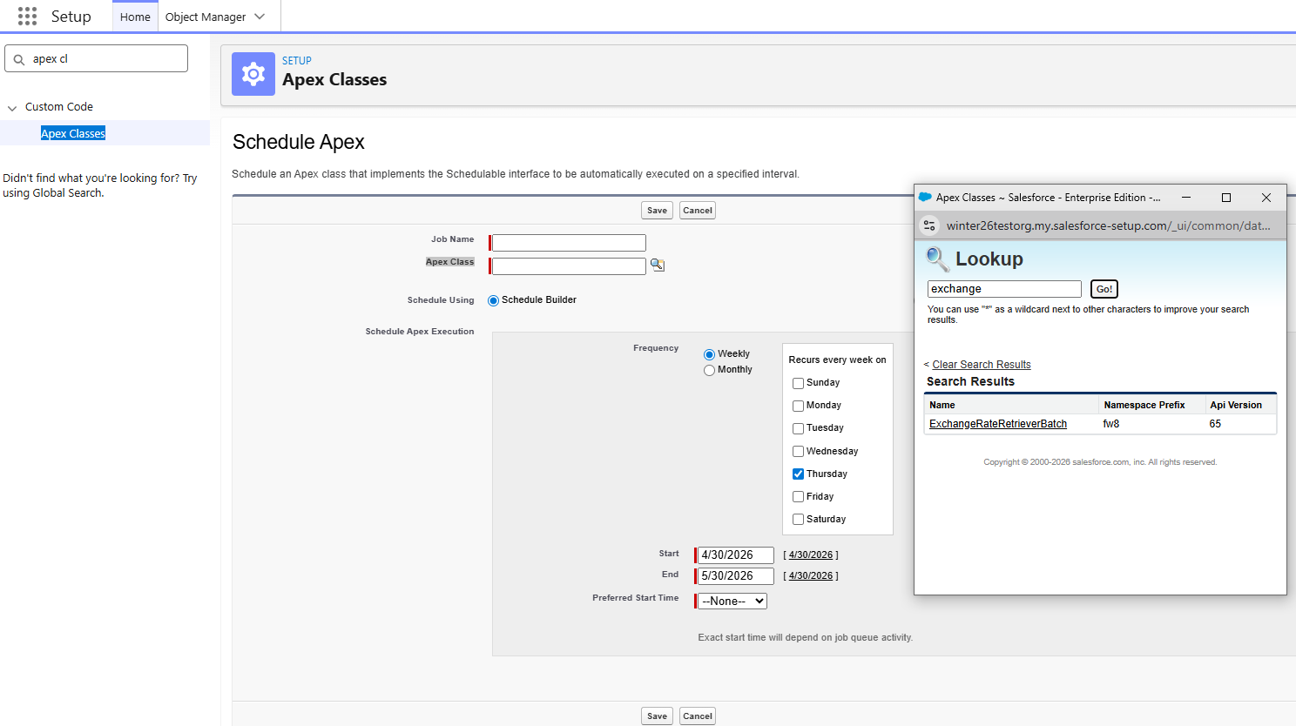Viewport: 1296px width, 726px height.
Task: Uncheck the Thursday checkbox
Action: point(798,474)
